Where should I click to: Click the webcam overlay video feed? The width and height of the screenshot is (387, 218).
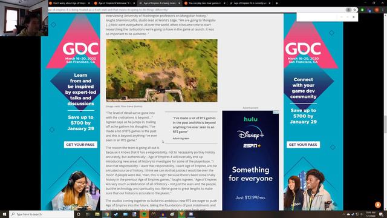[x=24, y=18]
